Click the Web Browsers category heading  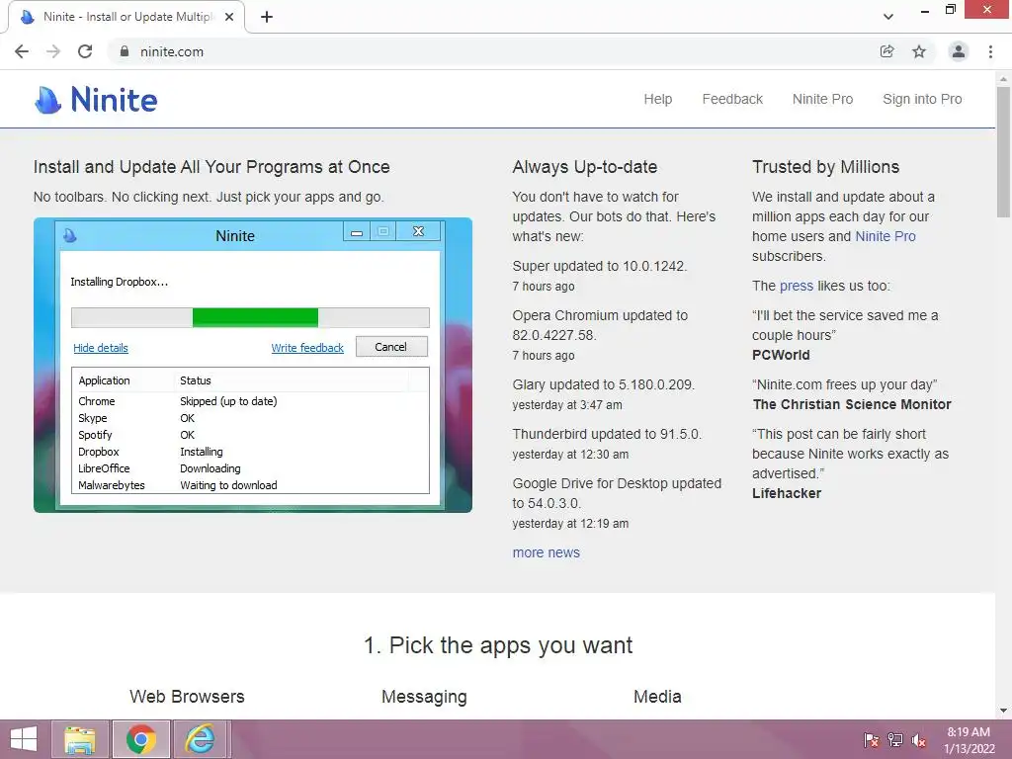point(187,697)
